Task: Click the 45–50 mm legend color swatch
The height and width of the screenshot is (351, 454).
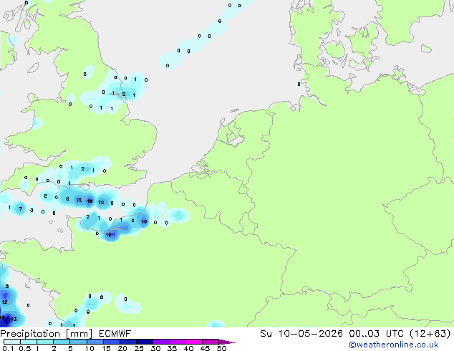Action: click(x=211, y=342)
